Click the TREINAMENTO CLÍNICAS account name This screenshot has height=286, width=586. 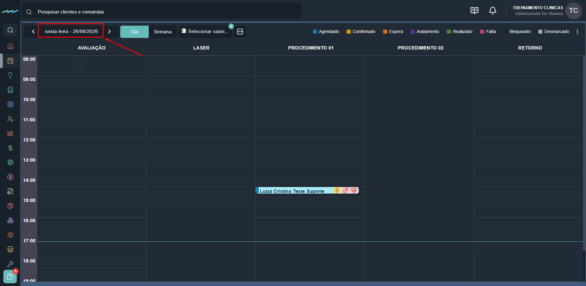point(538,8)
